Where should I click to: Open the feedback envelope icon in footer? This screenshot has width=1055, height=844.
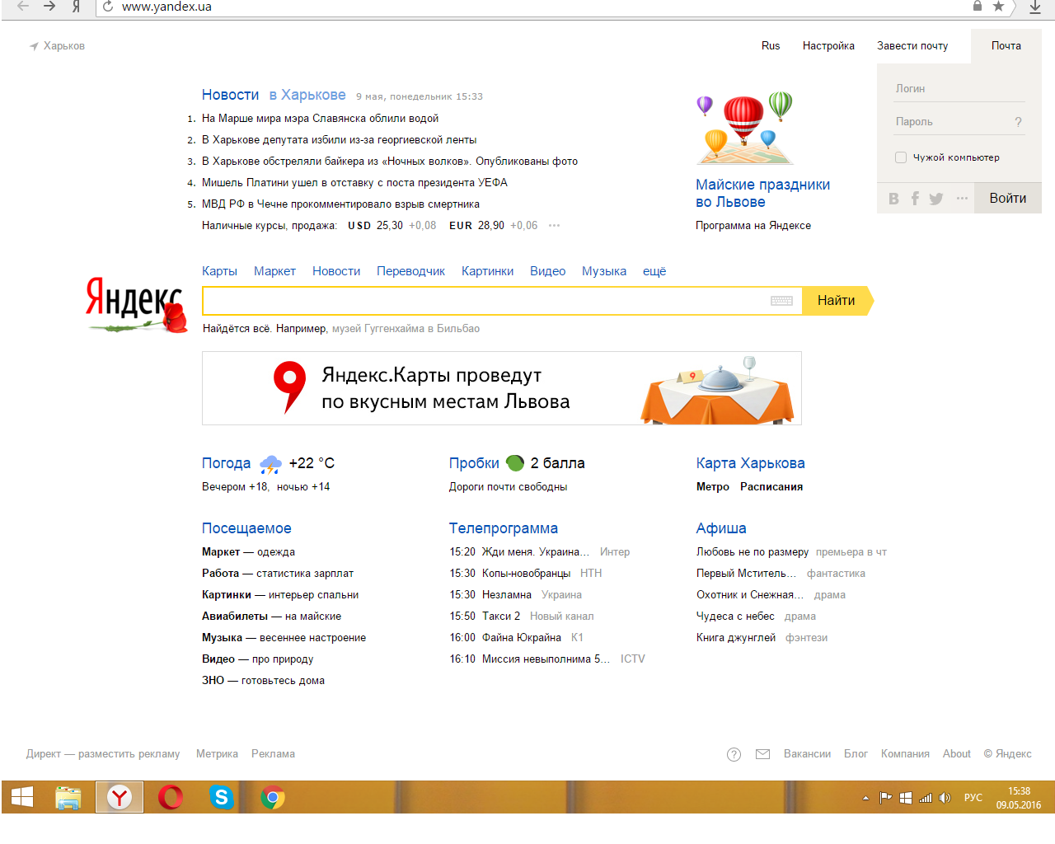(763, 754)
